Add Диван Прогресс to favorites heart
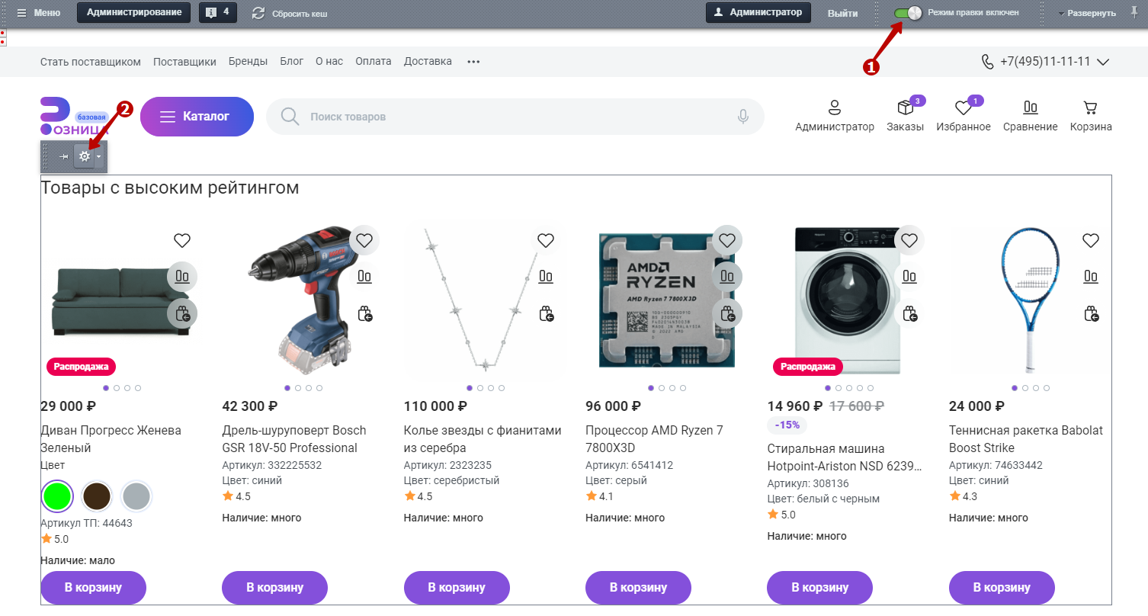1148x616 pixels. tap(182, 240)
